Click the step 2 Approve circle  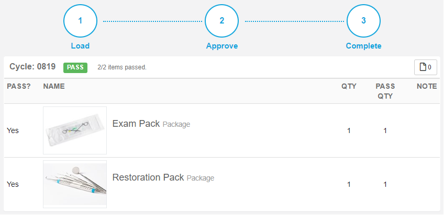pos(221,21)
